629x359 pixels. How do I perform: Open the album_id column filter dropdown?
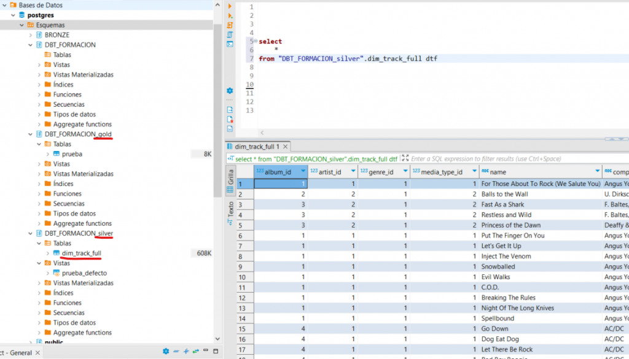(302, 171)
